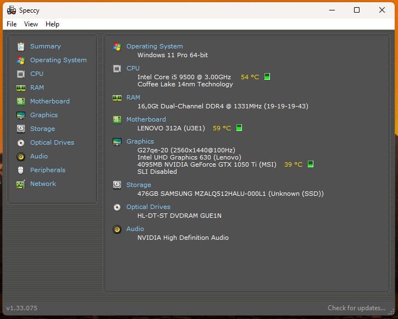398x319 pixels.
Task: Open the RAM section from sidebar
Action: (x=37, y=87)
